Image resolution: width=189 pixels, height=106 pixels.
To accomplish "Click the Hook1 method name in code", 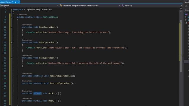I will point(51,93).
